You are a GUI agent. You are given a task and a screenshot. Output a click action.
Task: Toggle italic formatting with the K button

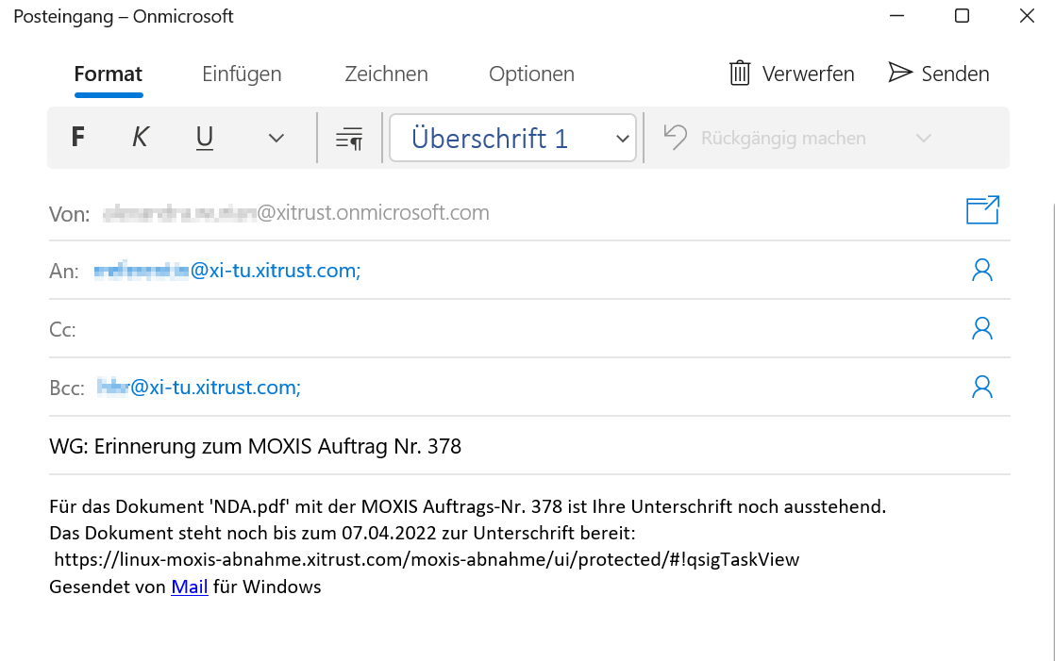[x=140, y=138]
